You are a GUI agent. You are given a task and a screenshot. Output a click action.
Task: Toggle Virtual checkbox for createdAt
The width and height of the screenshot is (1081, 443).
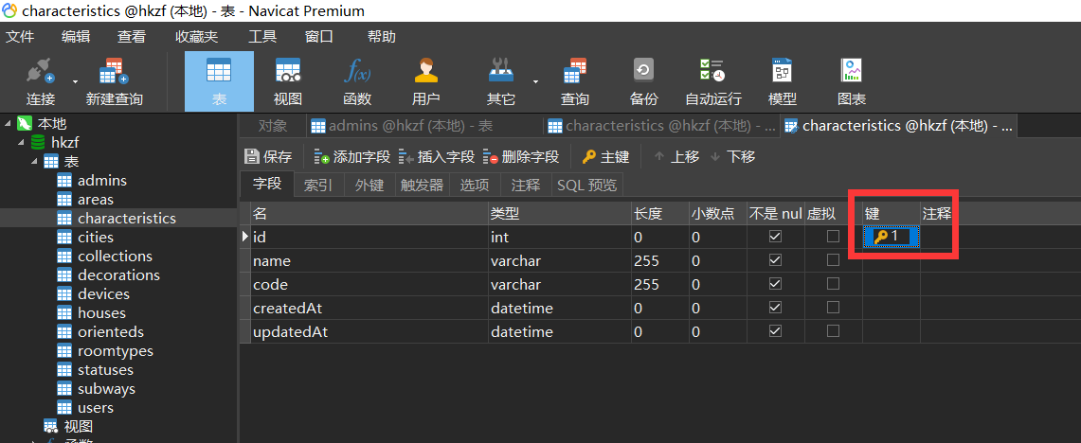[833, 308]
